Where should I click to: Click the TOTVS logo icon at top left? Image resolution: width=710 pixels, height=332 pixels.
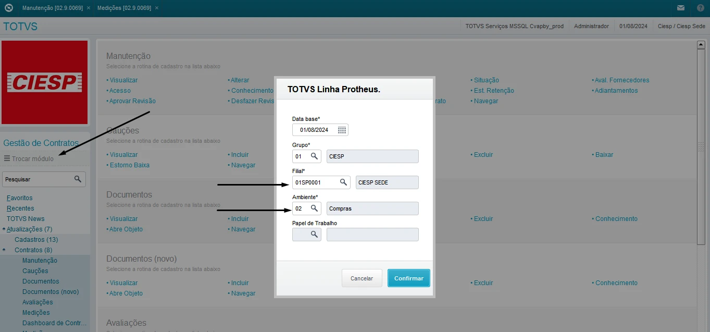(x=8, y=8)
